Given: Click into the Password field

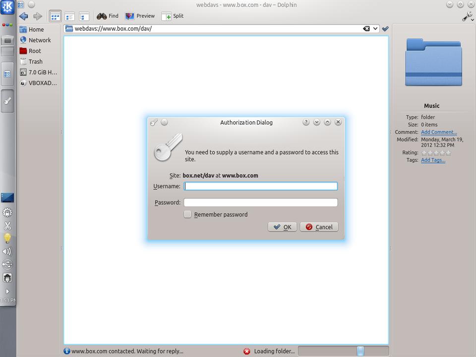Looking at the screenshot, I should tap(260, 202).
